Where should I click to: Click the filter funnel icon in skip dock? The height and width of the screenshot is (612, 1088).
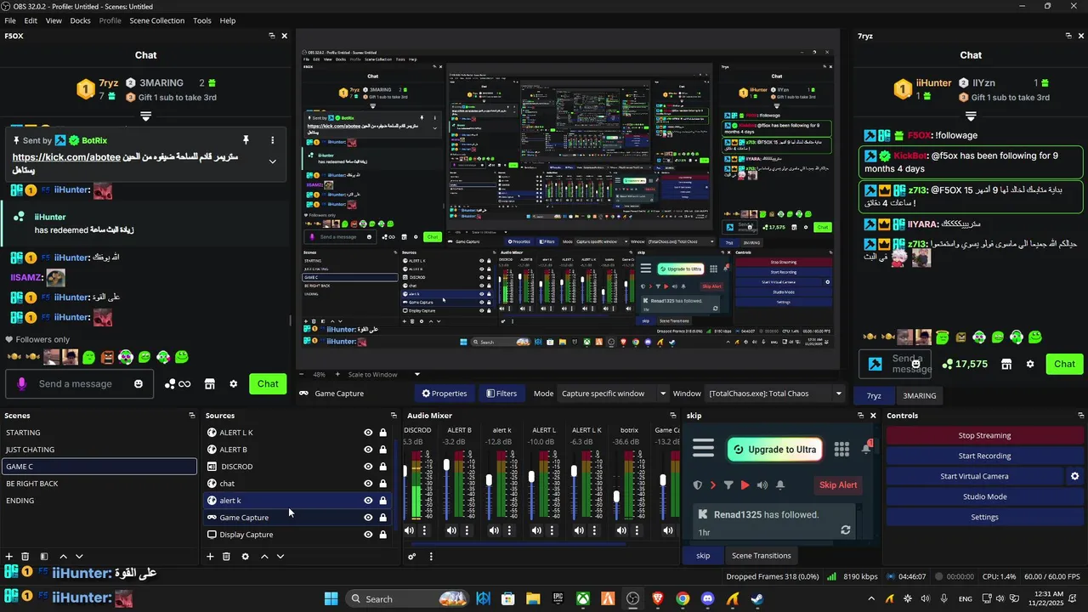(x=728, y=485)
